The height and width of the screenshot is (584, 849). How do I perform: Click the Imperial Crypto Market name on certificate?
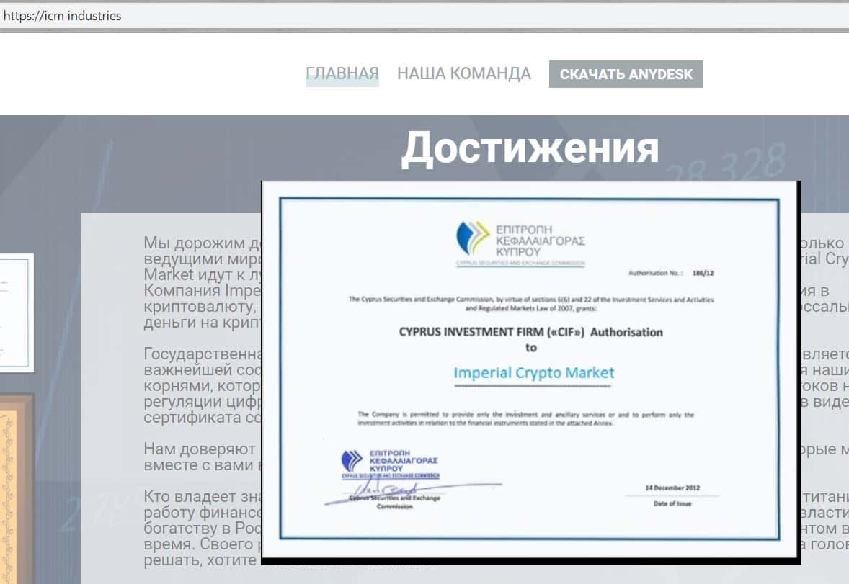click(x=534, y=373)
